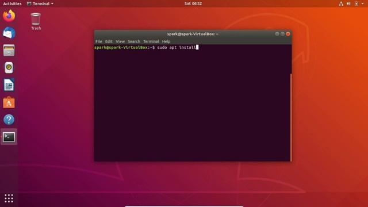
Task: Click the terminal title bar text
Action: point(193,34)
